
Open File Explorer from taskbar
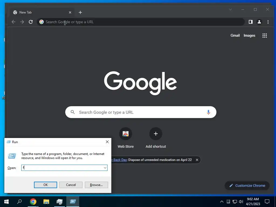(46, 202)
